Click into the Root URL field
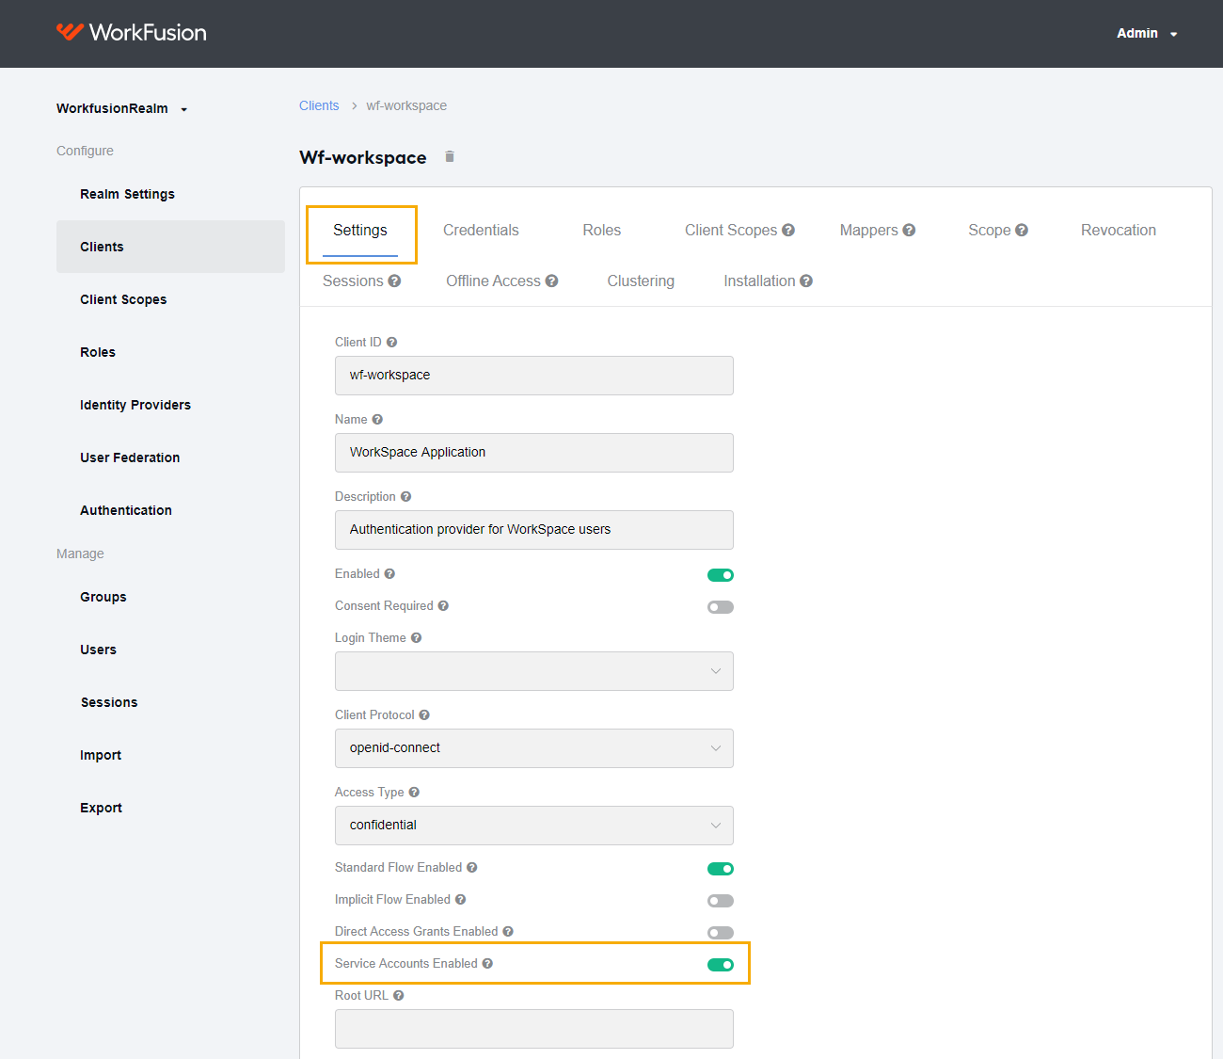Image resolution: width=1223 pixels, height=1059 pixels. pos(534,1029)
